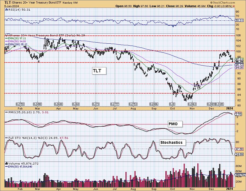Click the 2.70 PMO value tag
246x191 pixels.
click(x=239, y=115)
